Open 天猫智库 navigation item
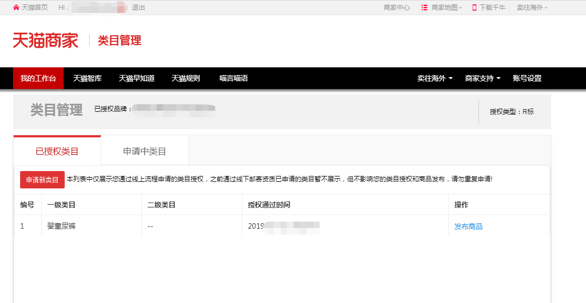The image size is (586, 303). (x=88, y=78)
